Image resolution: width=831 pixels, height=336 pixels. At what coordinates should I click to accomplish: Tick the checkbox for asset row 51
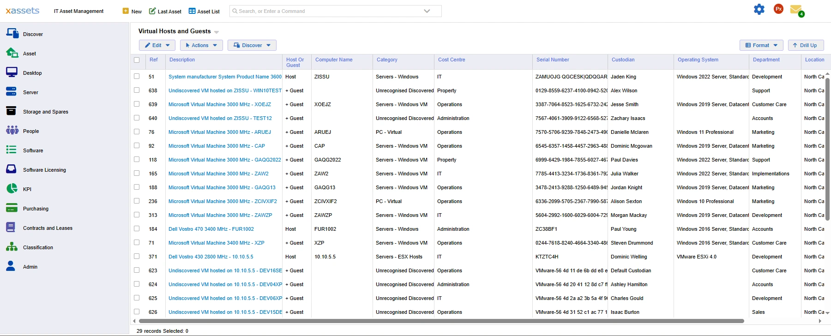pyautogui.click(x=137, y=77)
